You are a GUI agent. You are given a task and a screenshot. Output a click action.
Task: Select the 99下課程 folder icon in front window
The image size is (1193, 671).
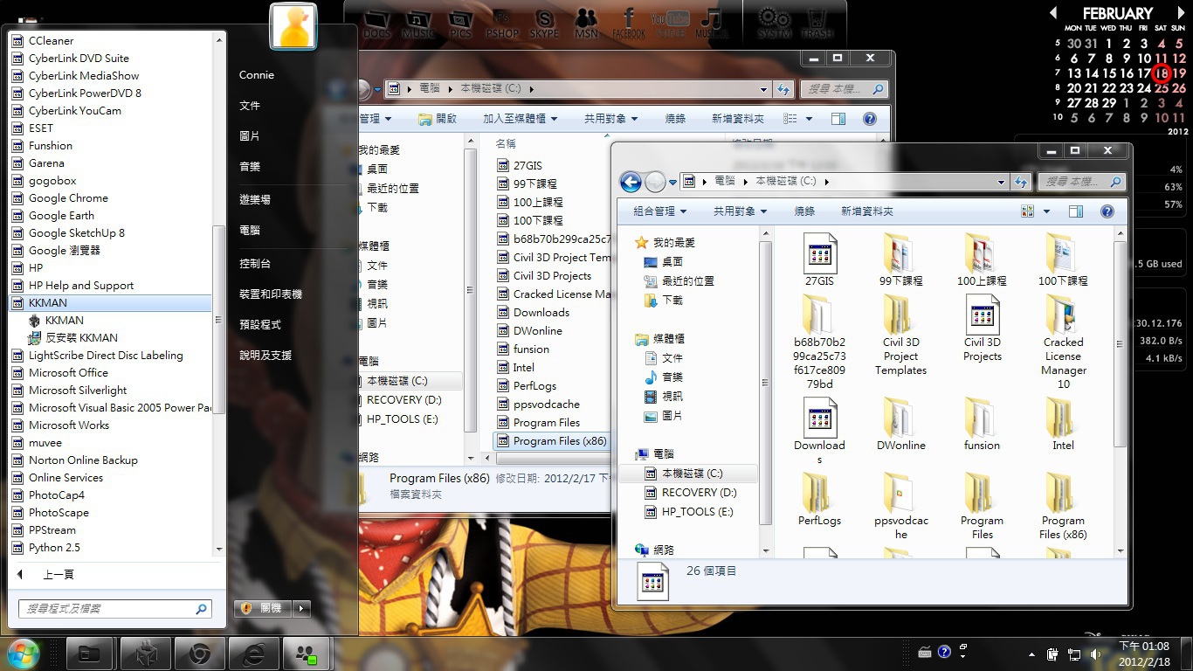(900, 260)
